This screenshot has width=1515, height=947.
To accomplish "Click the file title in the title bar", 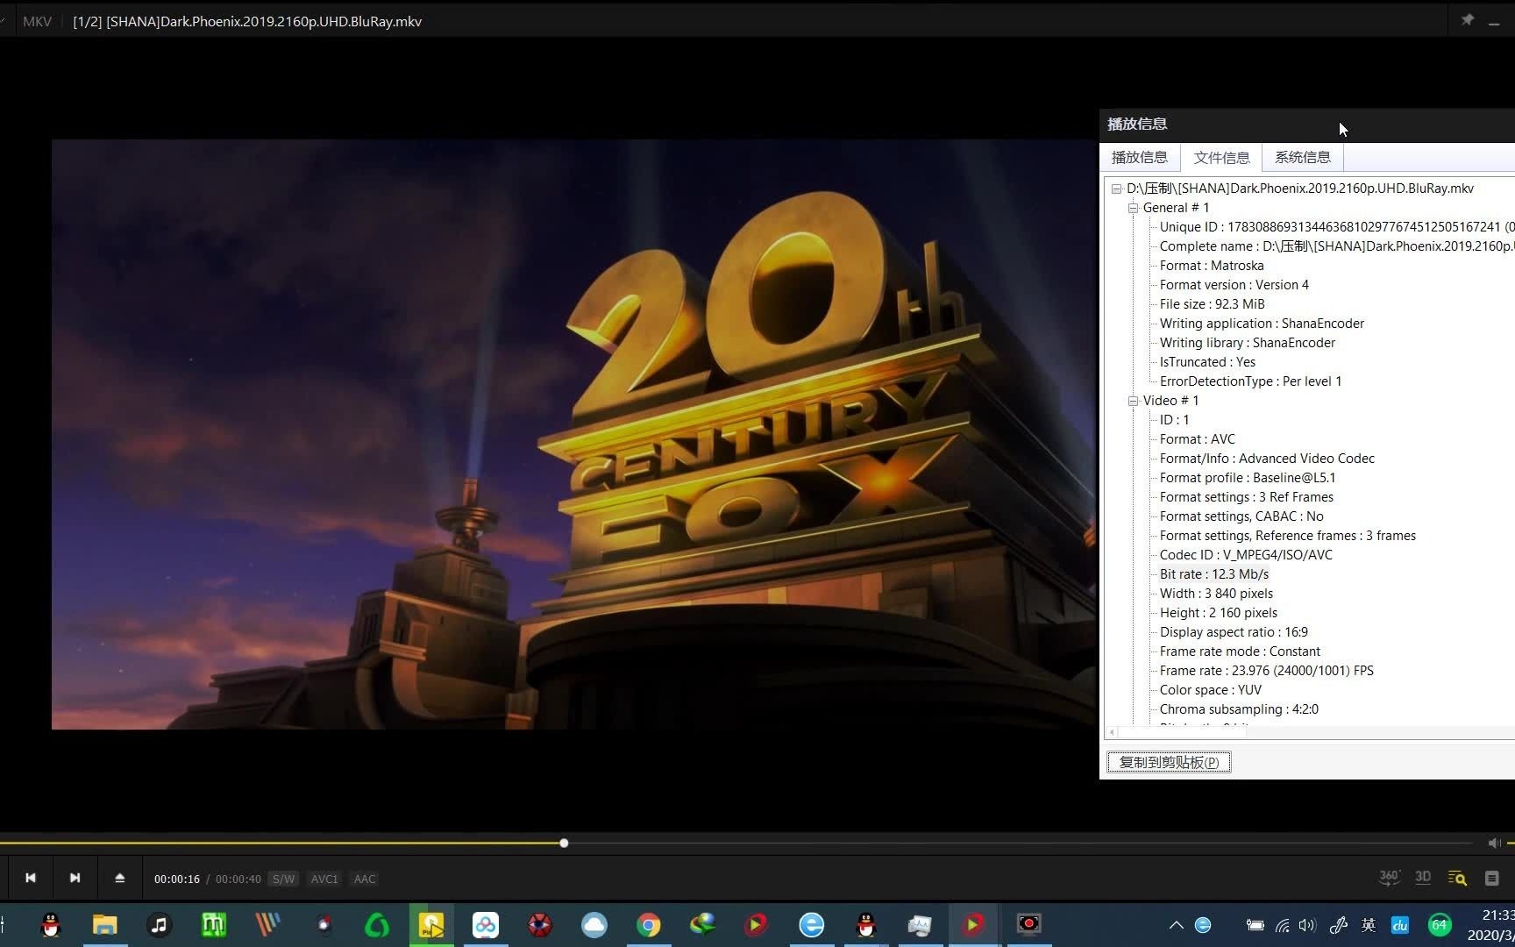I will pyautogui.click(x=247, y=21).
